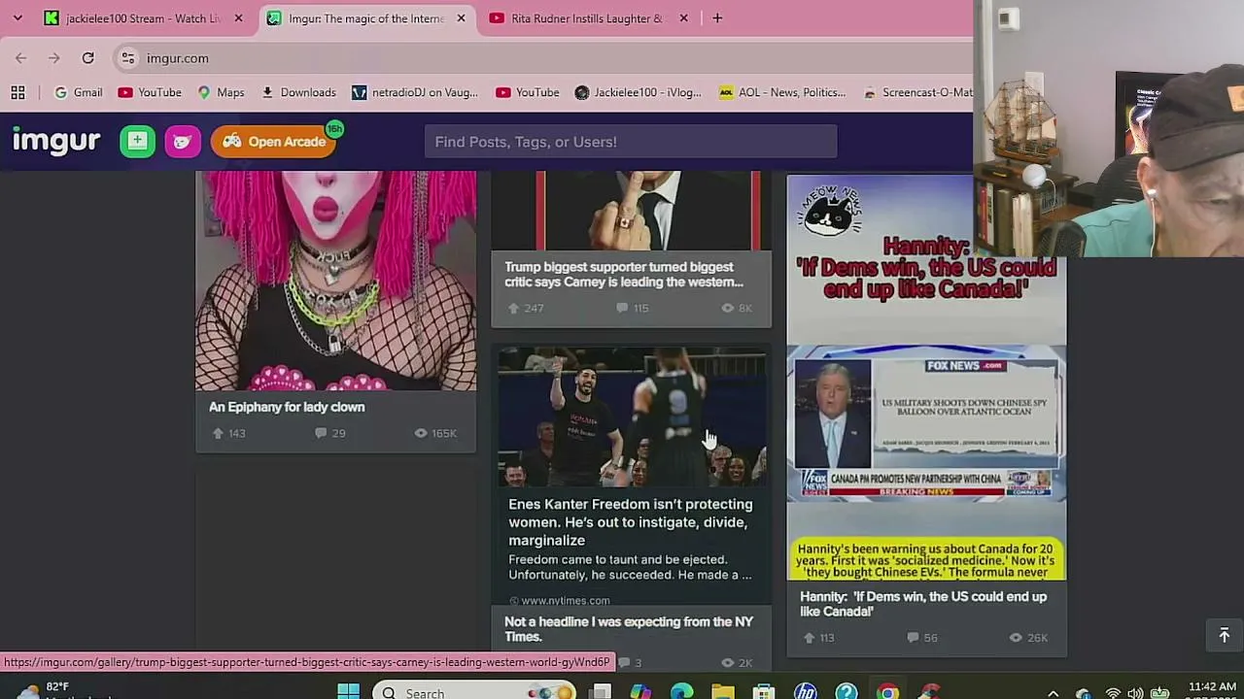Open the Hannity 'If Dems win' post caption
The image size is (1244, 699).
(x=923, y=604)
